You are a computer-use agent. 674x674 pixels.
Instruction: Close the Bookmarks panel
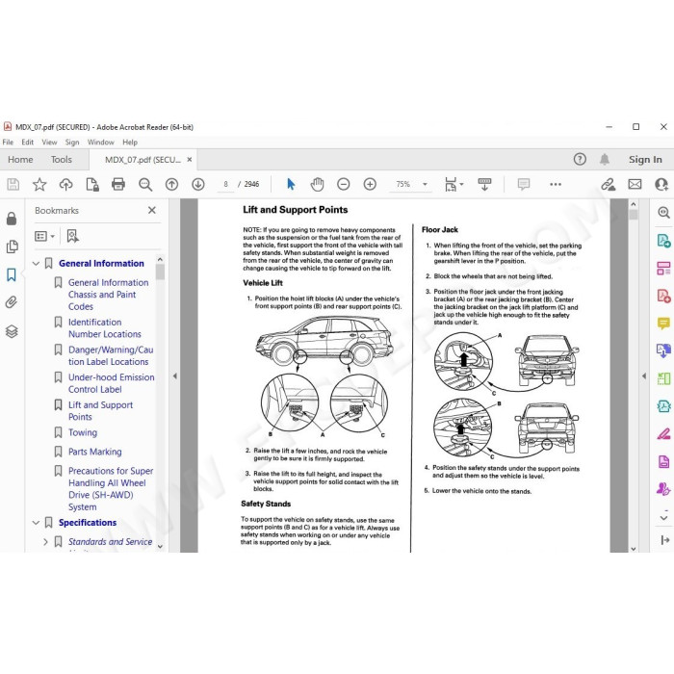pyautogui.click(x=152, y=210)
